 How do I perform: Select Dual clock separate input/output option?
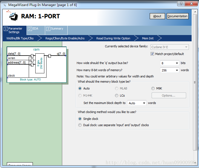80,125
